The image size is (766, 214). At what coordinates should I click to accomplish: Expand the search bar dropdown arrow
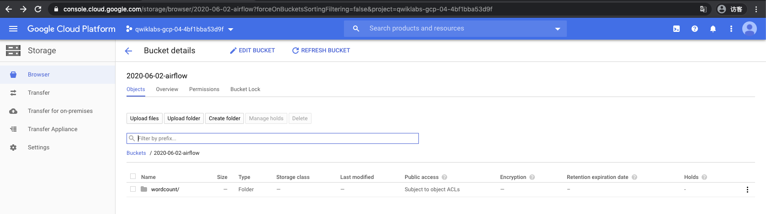pos(558,29)
